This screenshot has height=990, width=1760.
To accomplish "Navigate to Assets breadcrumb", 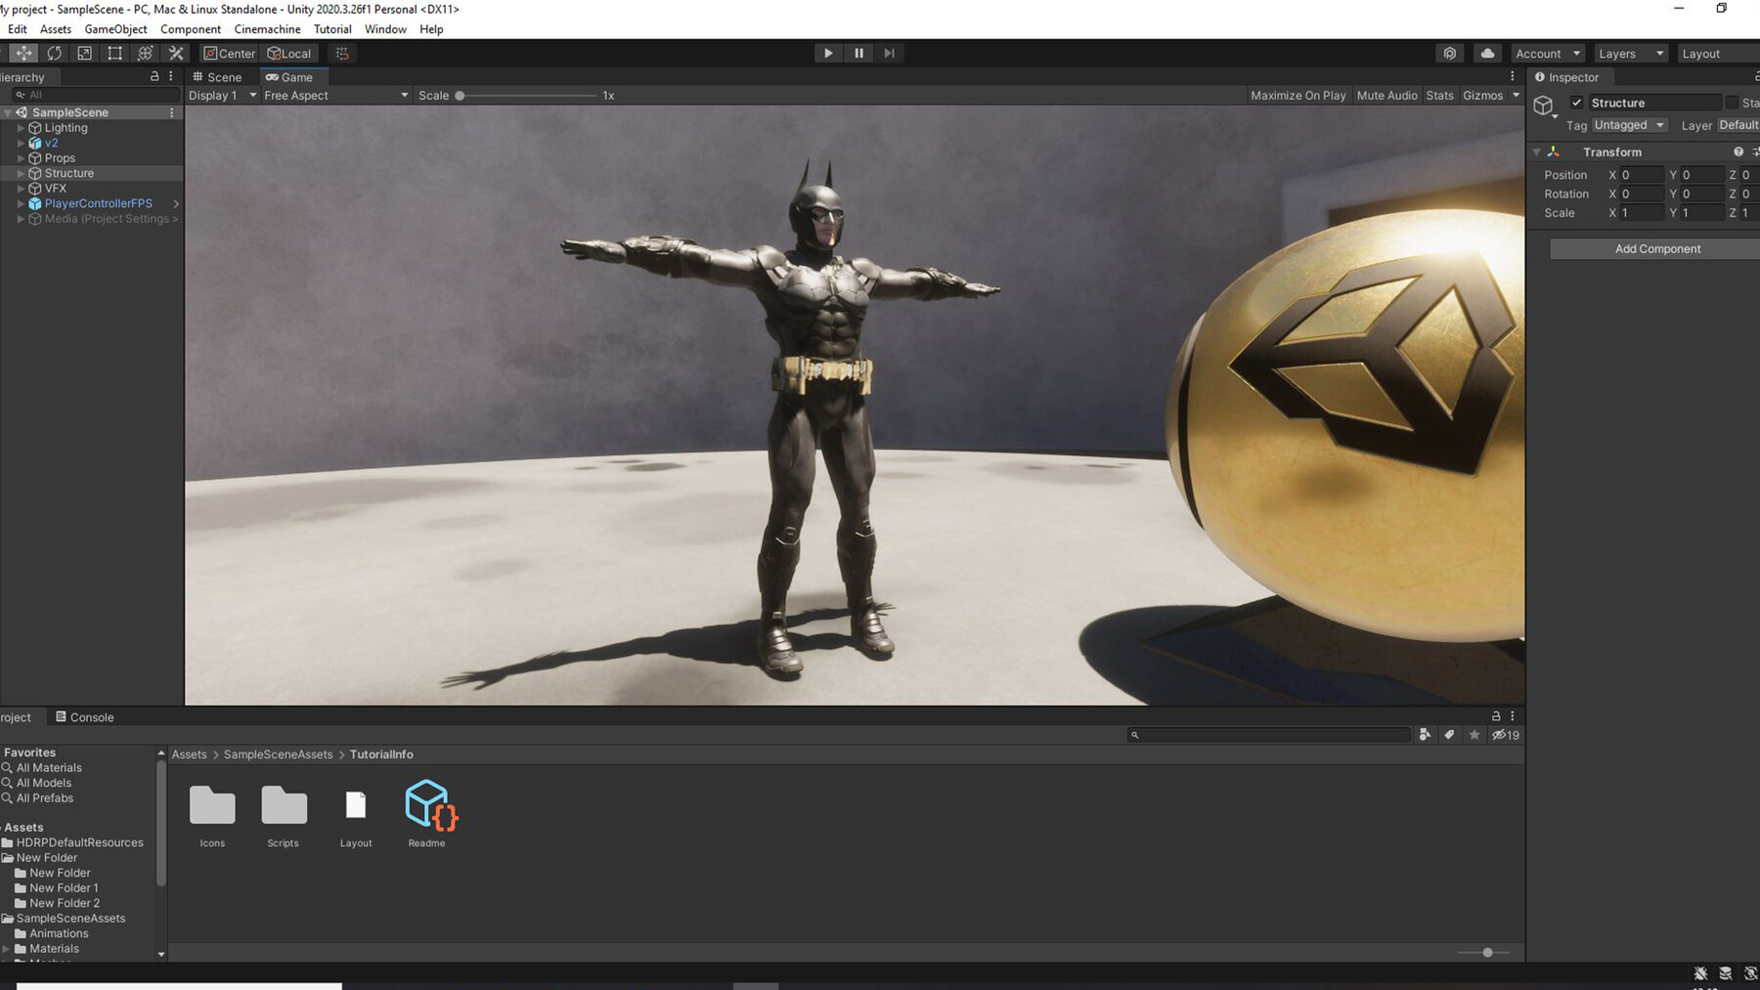I will pos(189,754).
